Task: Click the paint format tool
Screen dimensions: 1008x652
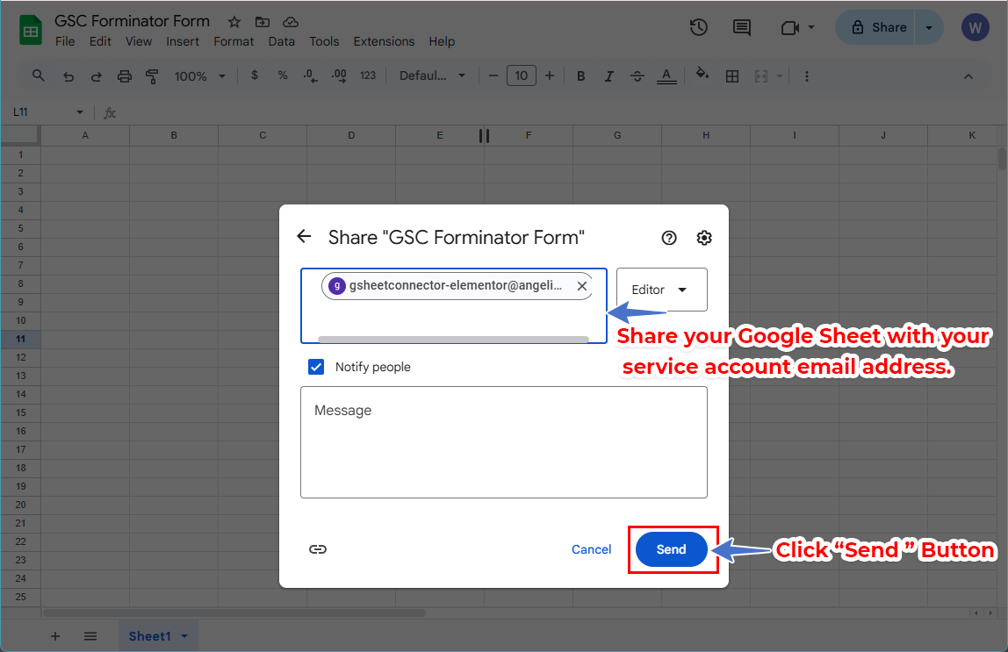Action: click(x=152, y=75)
